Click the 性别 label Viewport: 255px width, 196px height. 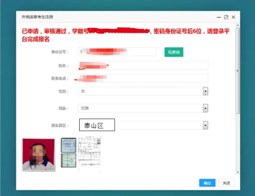[x=63, y=91]
